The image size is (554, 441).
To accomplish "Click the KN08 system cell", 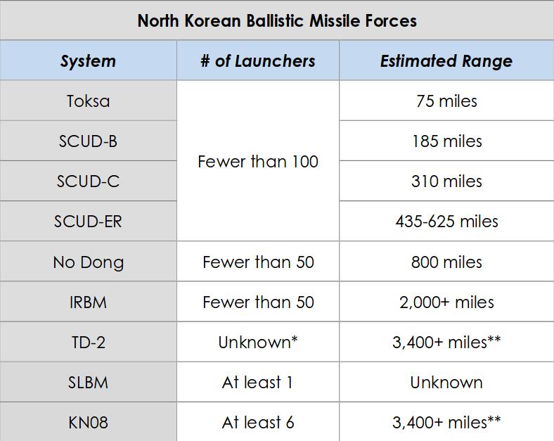I will [x=88, y=423].
